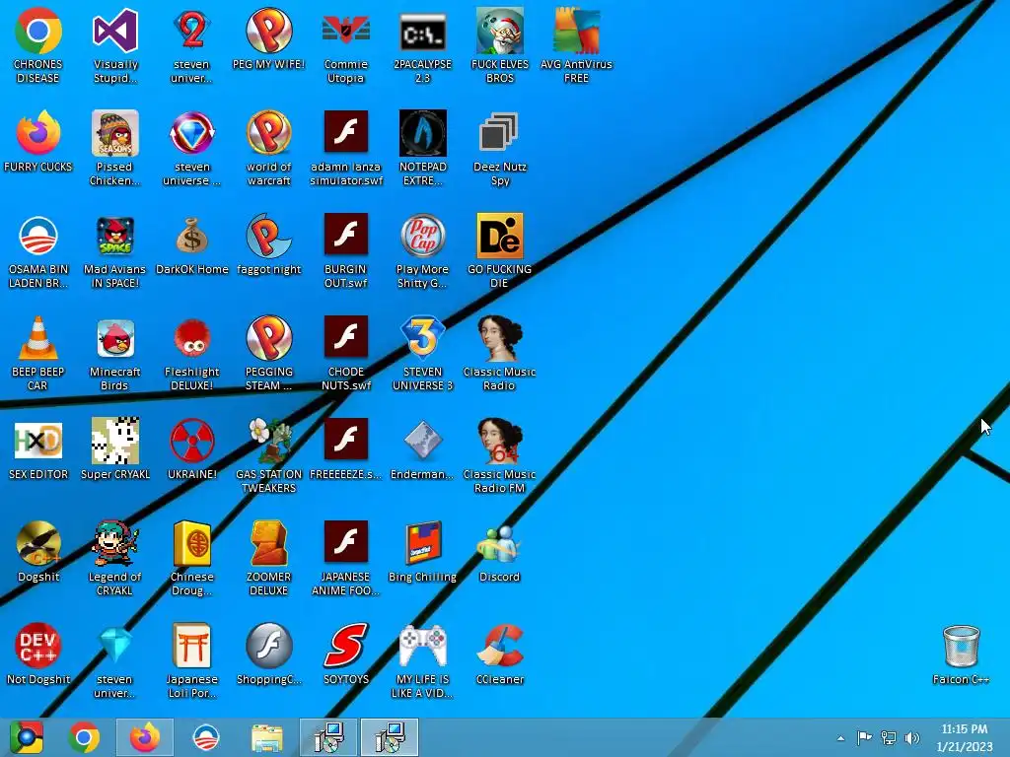Select the SOYTOYS red S icon

pyautogui.click(x=346, y=645)
